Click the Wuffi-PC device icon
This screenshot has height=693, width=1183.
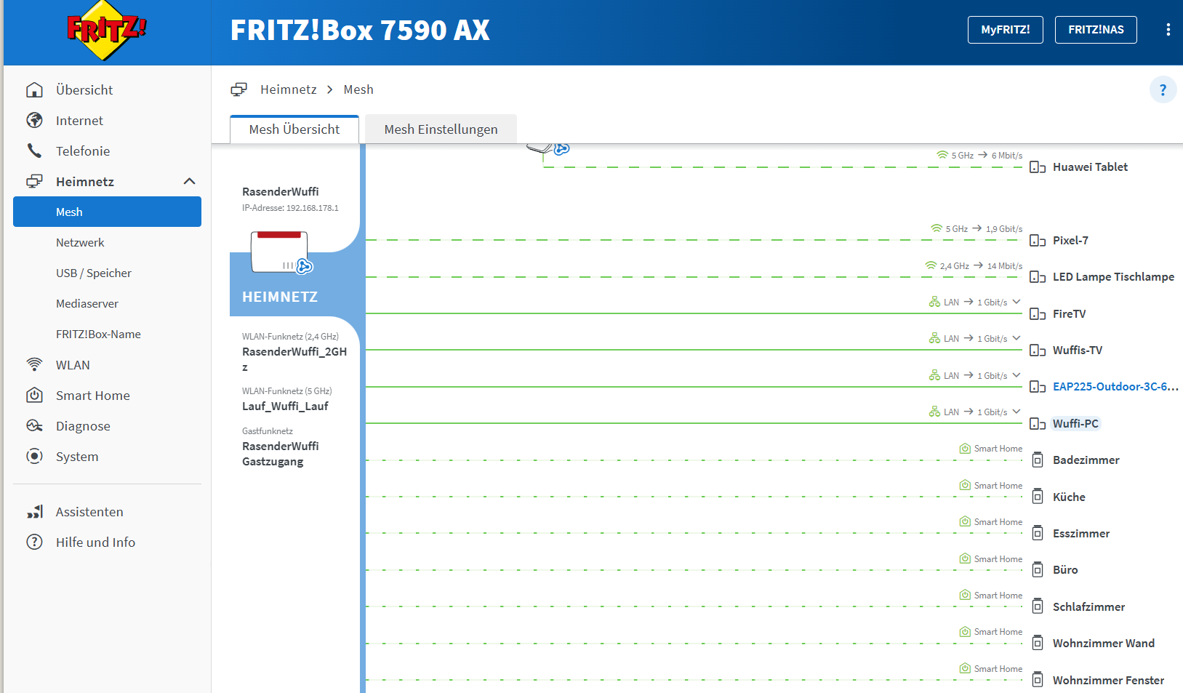pos(1038,424)
